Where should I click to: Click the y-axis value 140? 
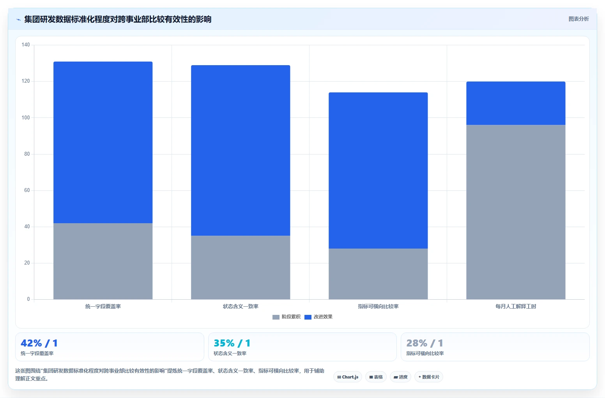point(26,45)
